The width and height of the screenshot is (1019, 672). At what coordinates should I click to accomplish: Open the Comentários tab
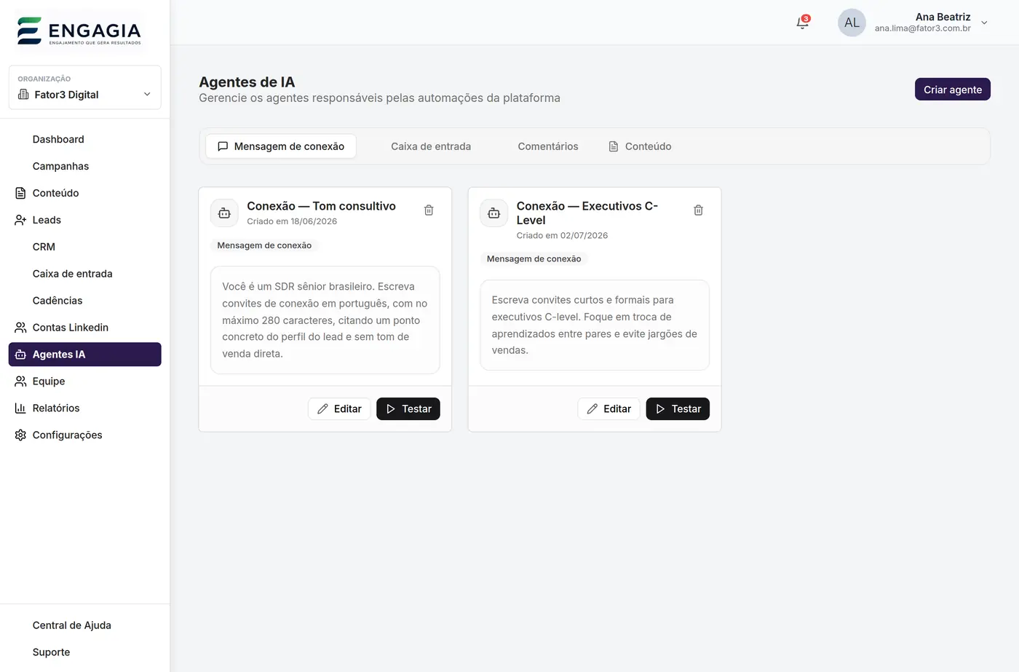pyautogui.click(x=548, y=146)
